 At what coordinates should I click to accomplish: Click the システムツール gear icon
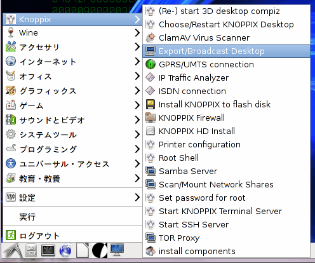pyautogui.click(x=11, y=134)
